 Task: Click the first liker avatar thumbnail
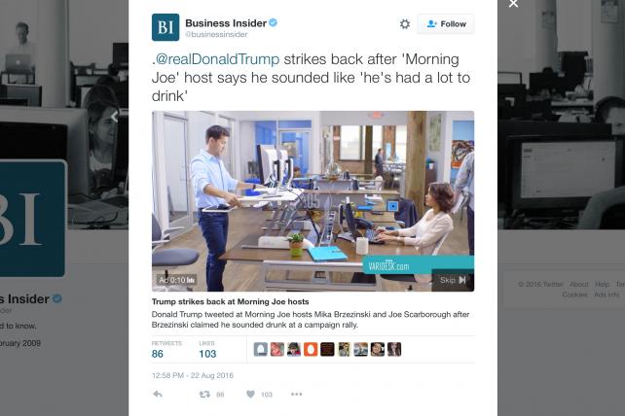[x=261, y=349]
